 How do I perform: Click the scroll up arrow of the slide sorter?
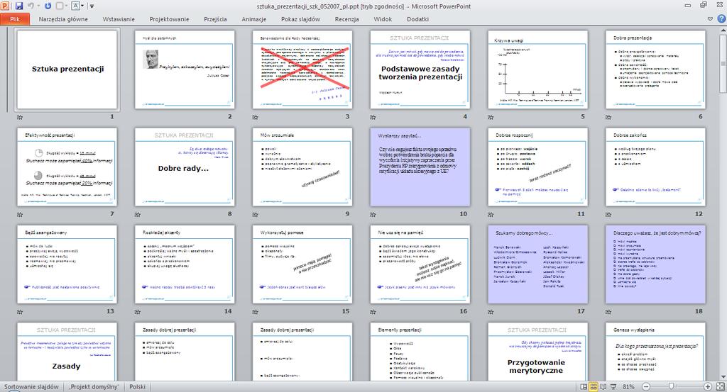pyautogui.click(x=723, y=31)
